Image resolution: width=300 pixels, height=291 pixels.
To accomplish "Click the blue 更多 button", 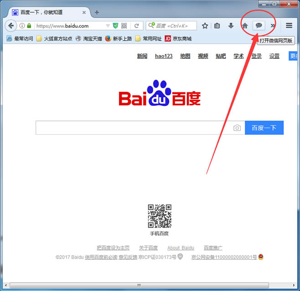I will tap(293, 56).
